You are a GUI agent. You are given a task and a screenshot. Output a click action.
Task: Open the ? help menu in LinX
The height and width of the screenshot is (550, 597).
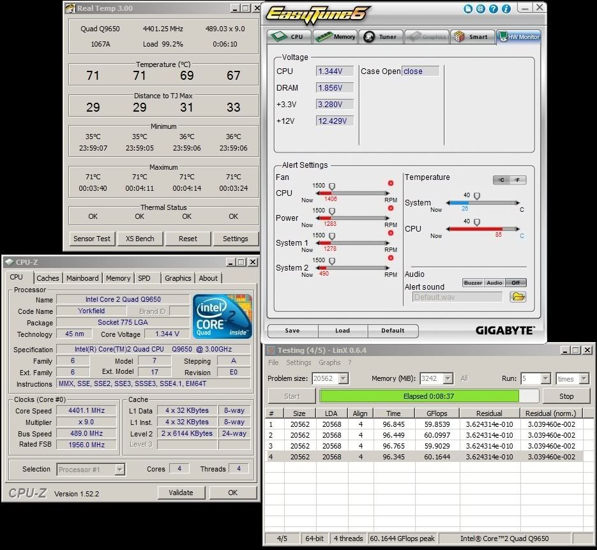[x=350, y=362]
